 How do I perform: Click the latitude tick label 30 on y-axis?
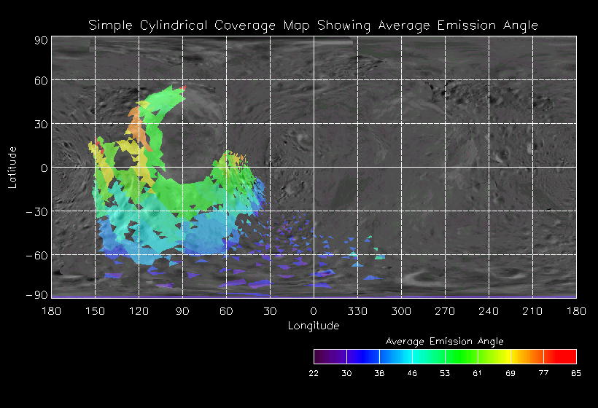point(40,124)
